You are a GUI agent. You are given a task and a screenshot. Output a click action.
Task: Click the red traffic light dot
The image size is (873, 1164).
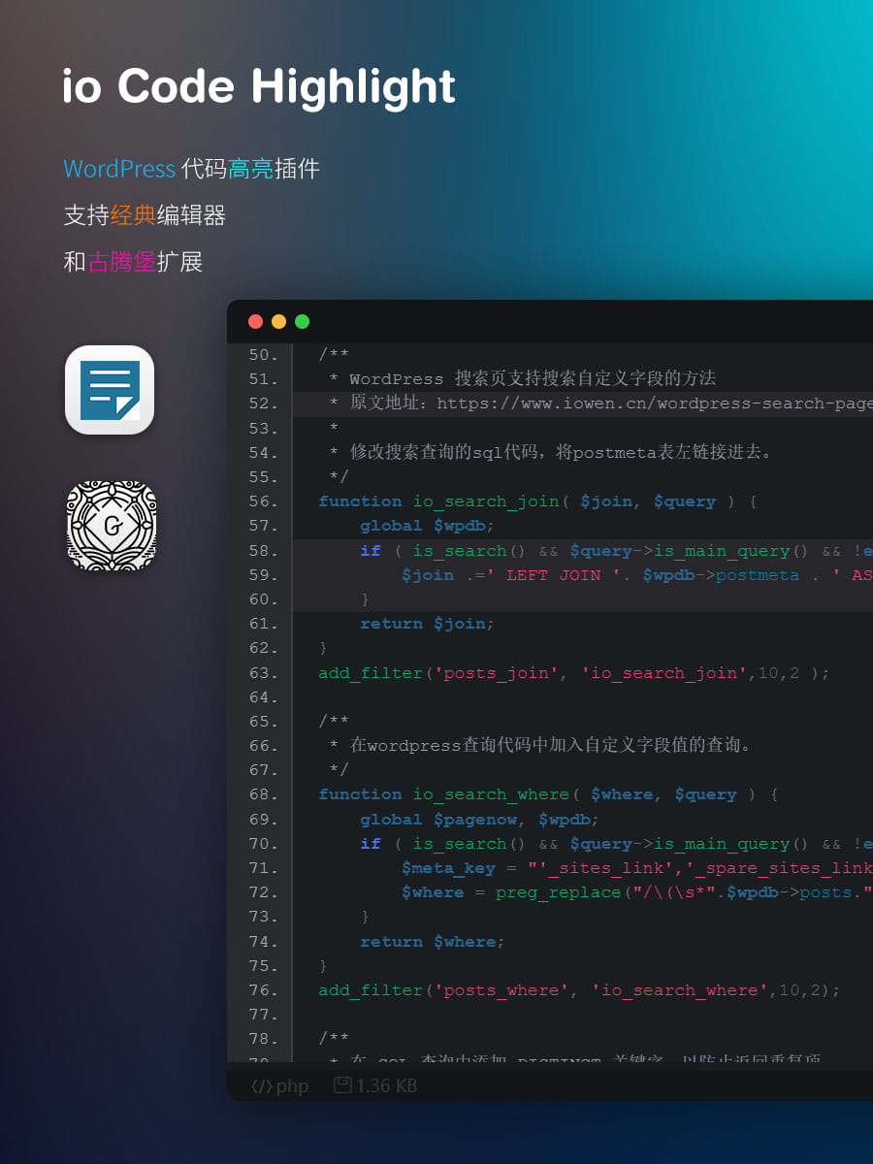[x=255, y=321]
